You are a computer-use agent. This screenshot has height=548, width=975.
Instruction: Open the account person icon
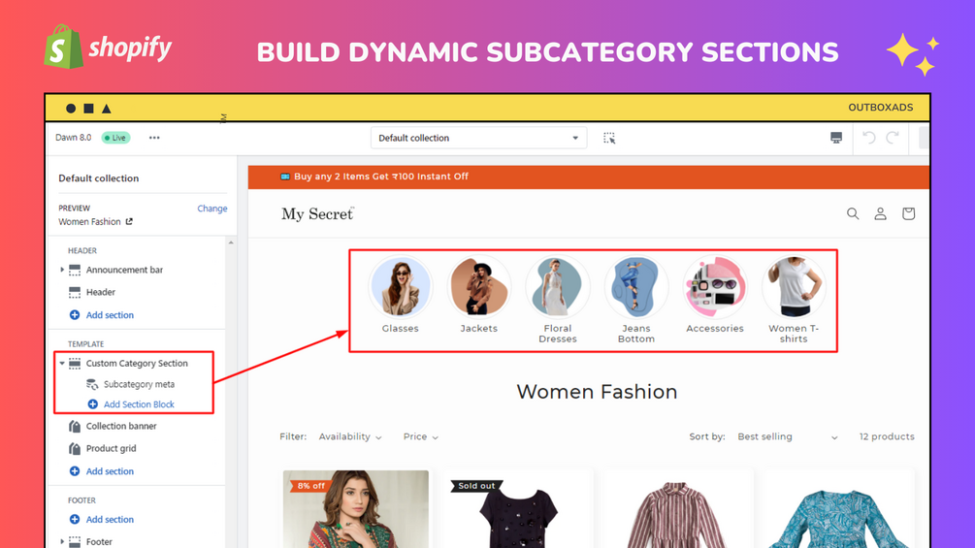pos(881,213)
